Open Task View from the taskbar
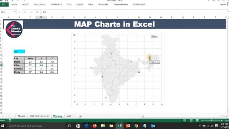 click(69, 126)
